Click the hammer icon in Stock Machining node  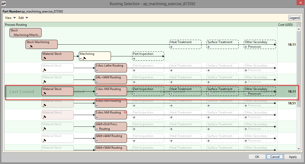click(x=31, y=47)
